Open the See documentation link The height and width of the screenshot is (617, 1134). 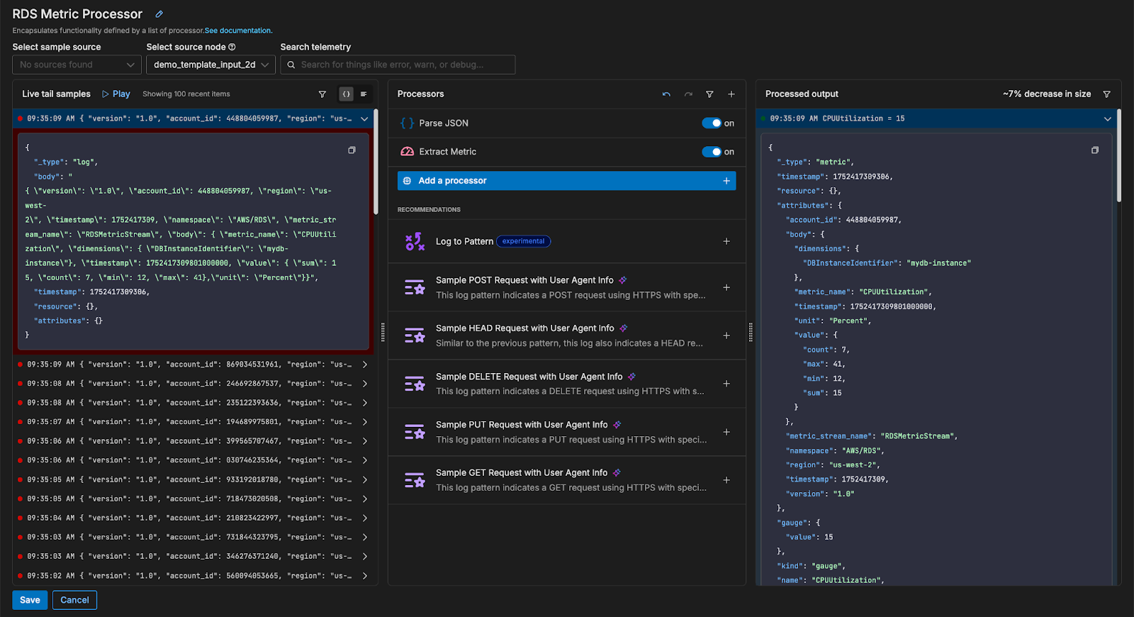[x=238, y=30]
